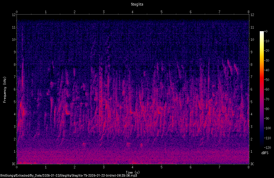Click the -60 mark on color scale
The height and width of the screenshot is (178, 274).
pos(267,89)
